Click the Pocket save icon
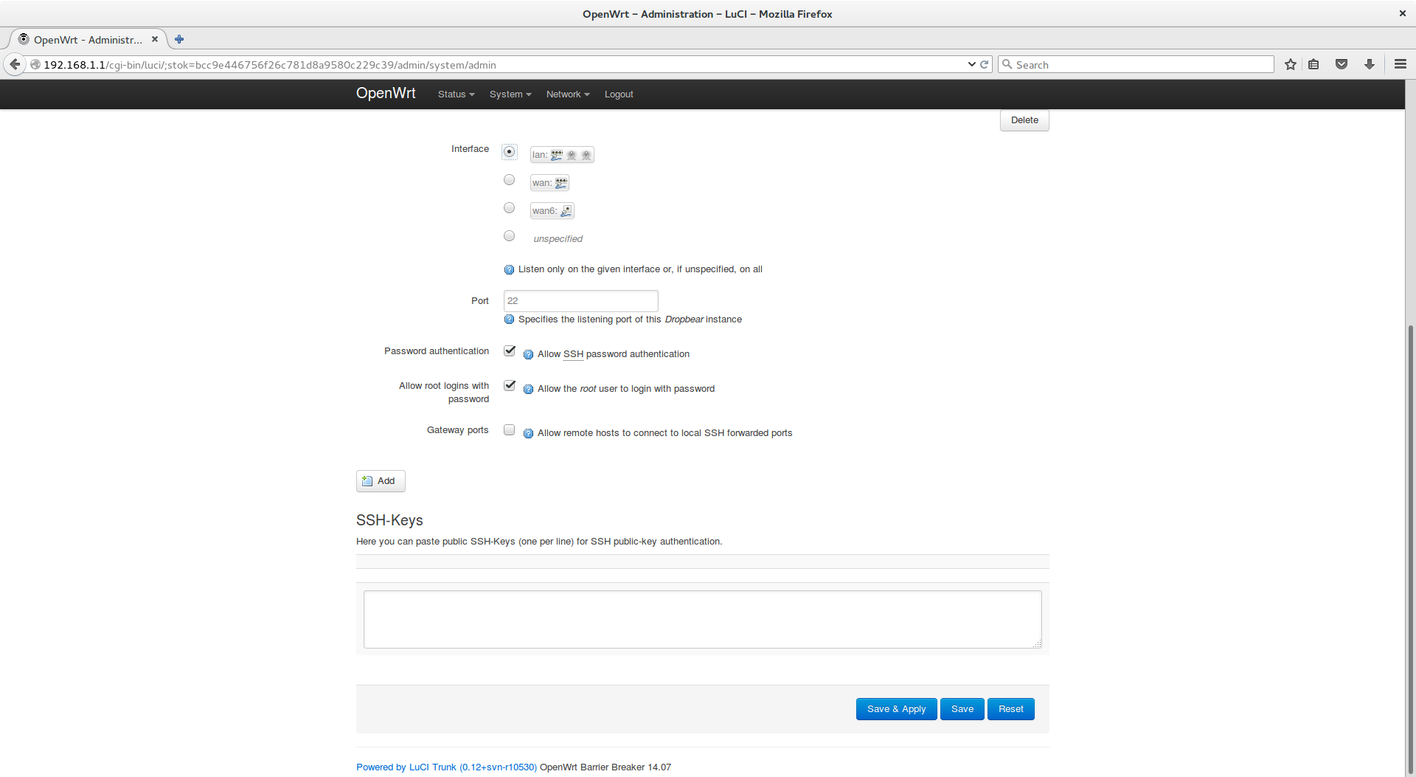Screen dimensions: 1416x777 (1342, 64)
